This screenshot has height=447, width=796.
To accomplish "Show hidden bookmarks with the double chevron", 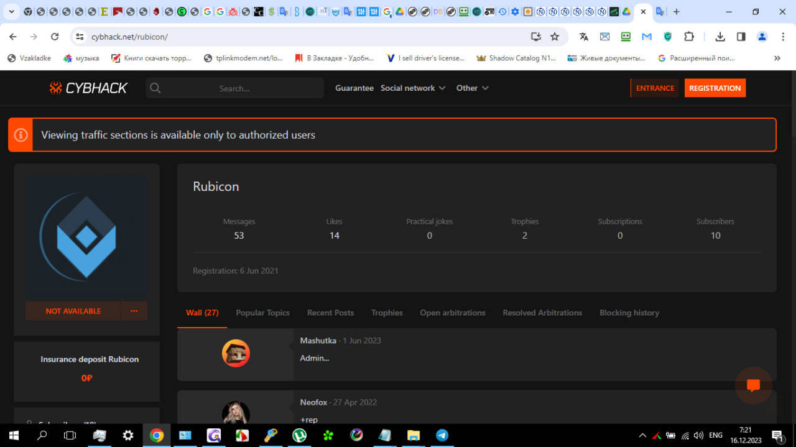I will pyautogui.click(x=777, y=58).
